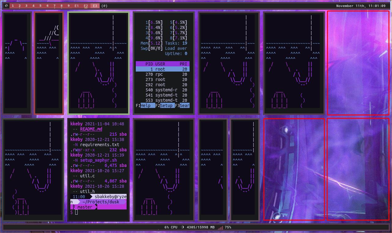Click the half-moon memory icon in bottom bar
The width and height of the screenshot is (392, 233).
click(183, 227)
